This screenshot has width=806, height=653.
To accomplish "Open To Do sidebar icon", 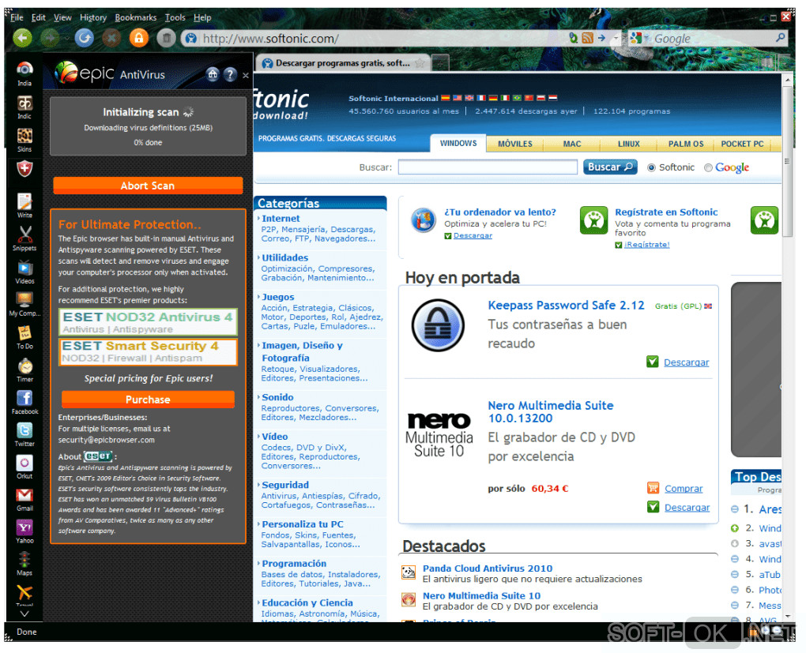I will coord(24,337).
